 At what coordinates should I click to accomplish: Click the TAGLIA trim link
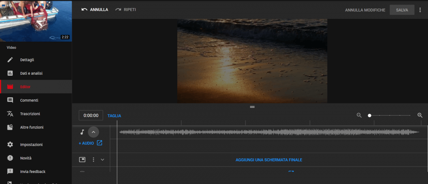(114, 116)
